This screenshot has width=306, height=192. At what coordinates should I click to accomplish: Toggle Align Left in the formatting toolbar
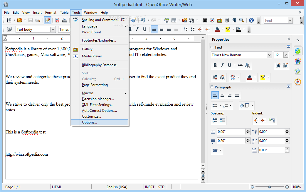point(154,29)
